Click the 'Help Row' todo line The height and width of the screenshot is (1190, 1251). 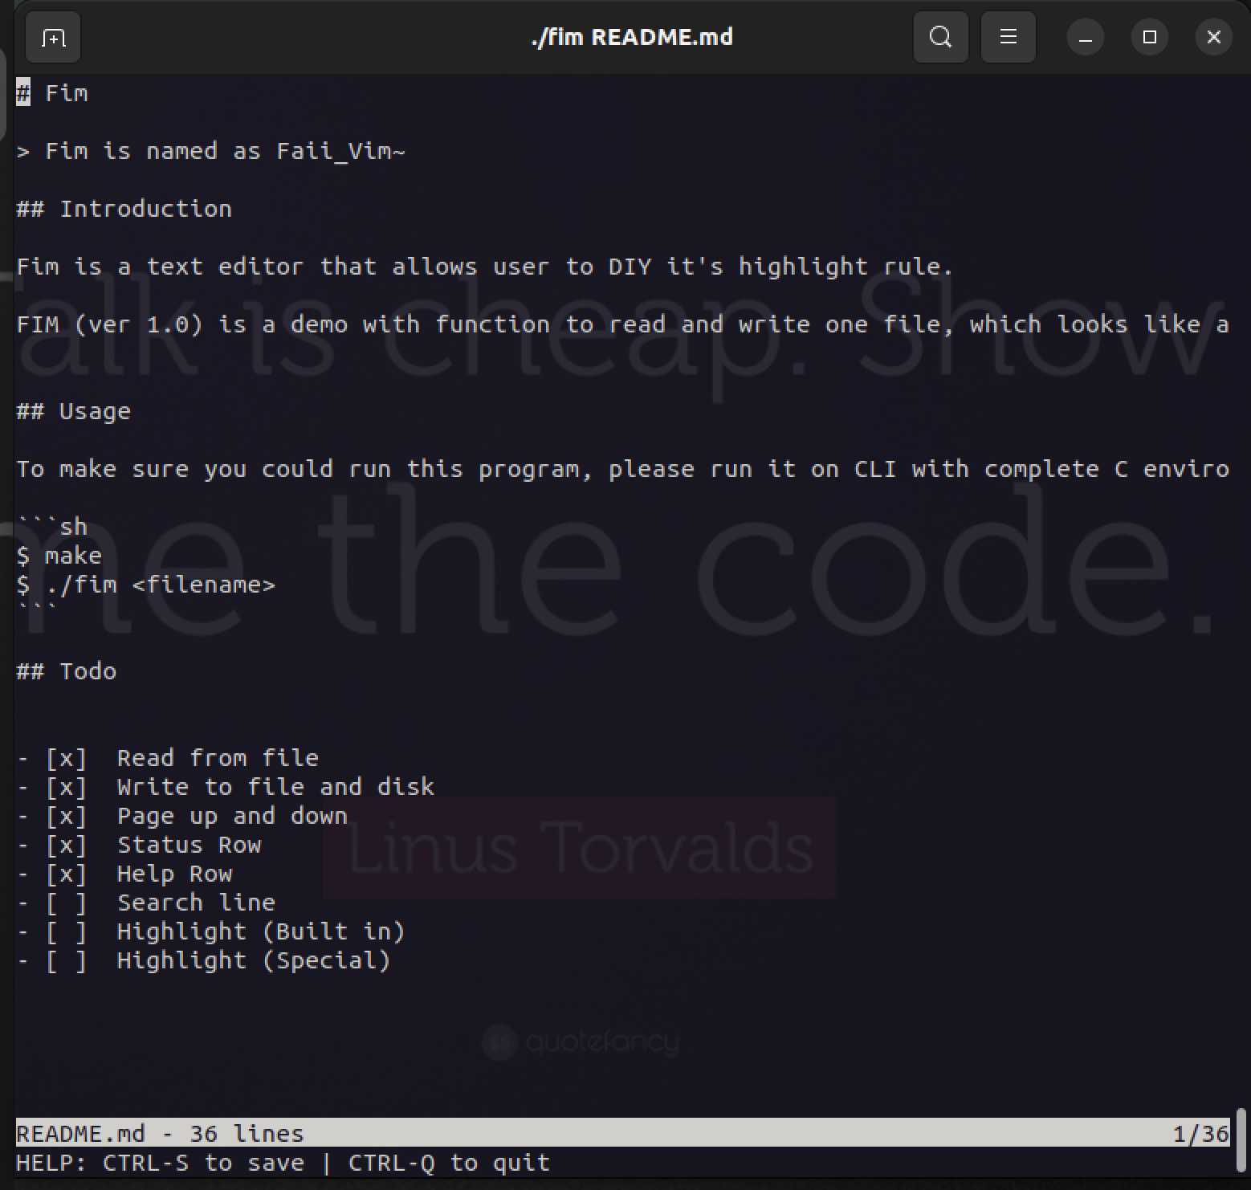(124, 874)
